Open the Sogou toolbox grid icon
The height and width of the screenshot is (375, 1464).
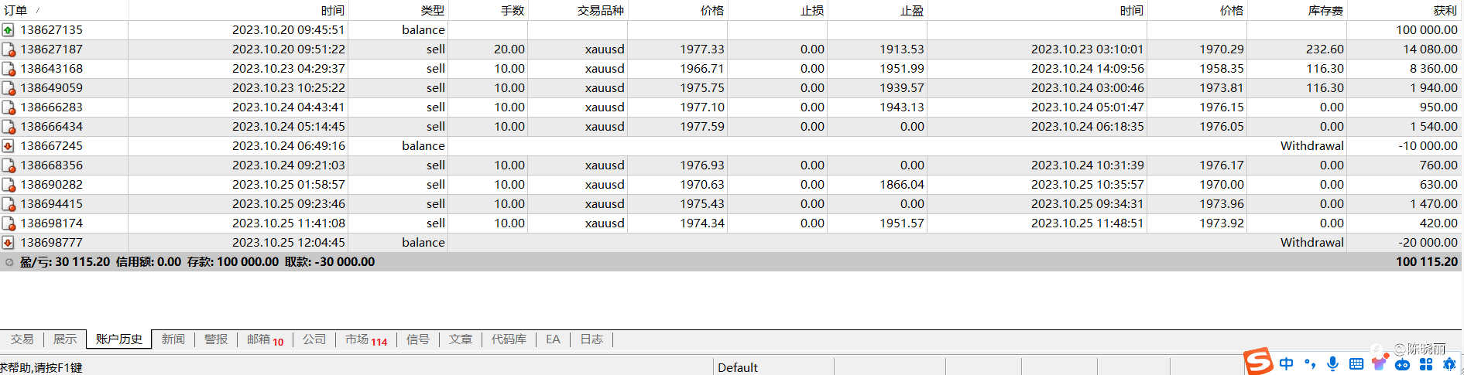(1426, 363)
